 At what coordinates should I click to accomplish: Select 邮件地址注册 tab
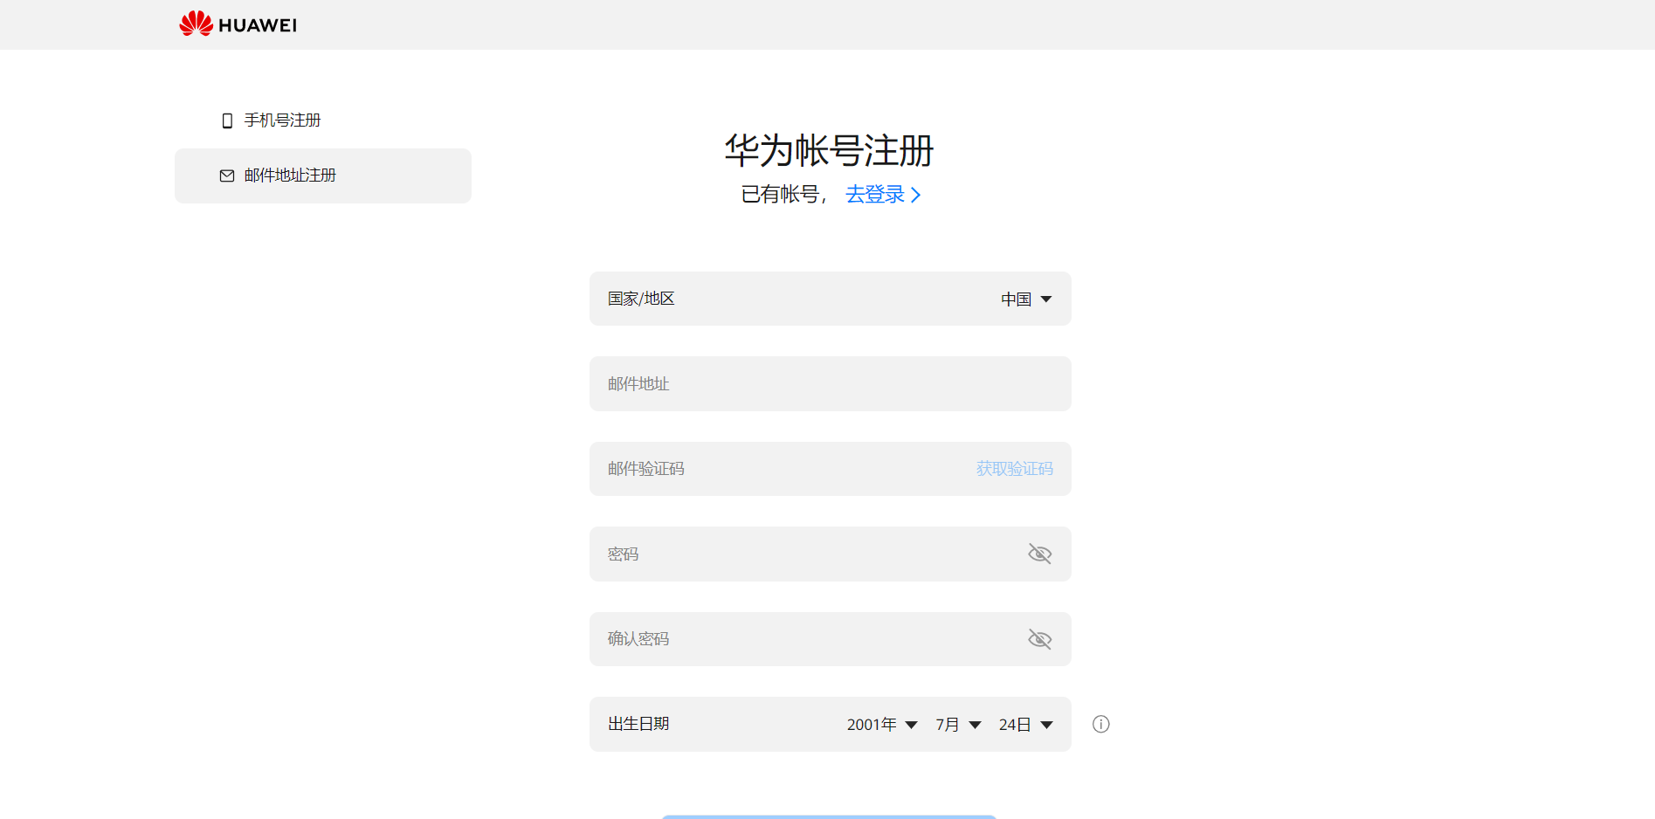point(323,175)
